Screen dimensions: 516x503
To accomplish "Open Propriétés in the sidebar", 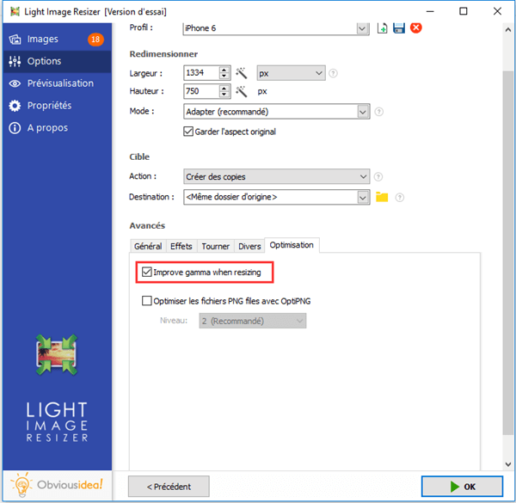I will 57,106.
